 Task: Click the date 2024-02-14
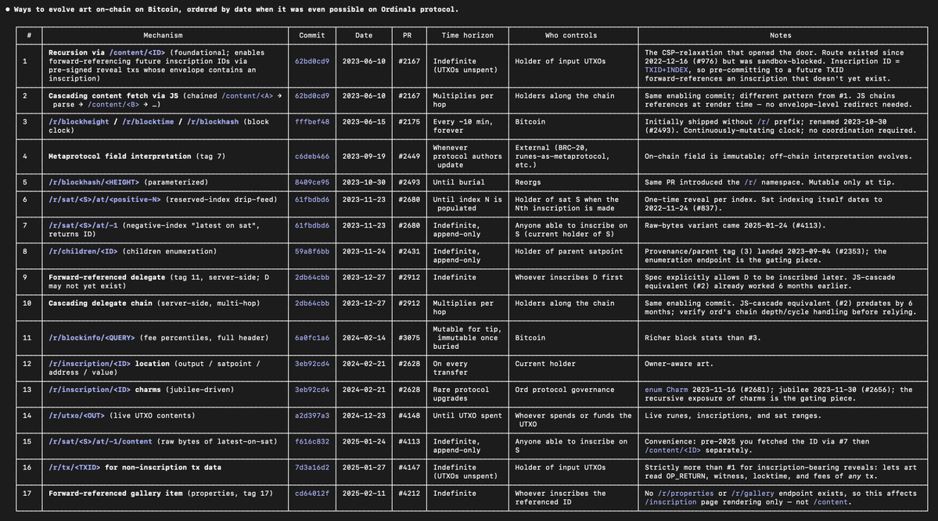click(364, 338)
